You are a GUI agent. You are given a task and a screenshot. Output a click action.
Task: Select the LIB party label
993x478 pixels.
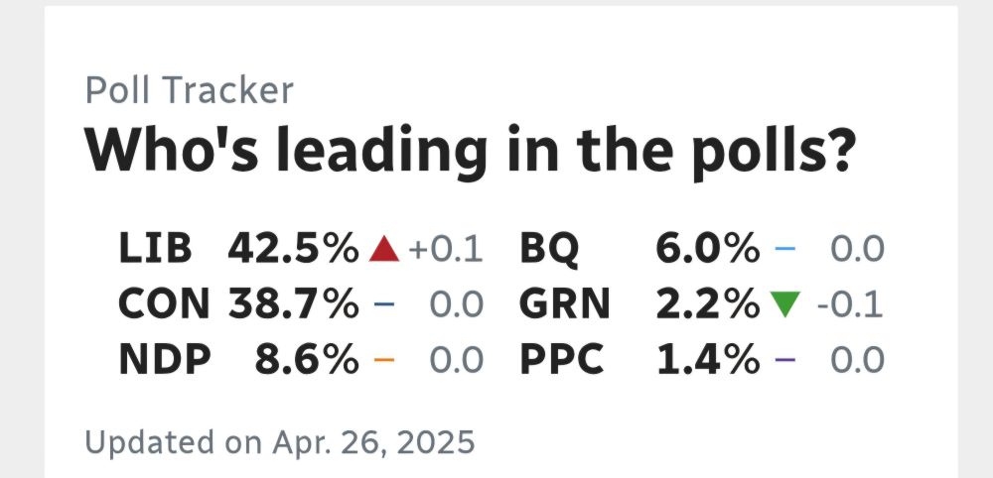(x=155, y=248)
